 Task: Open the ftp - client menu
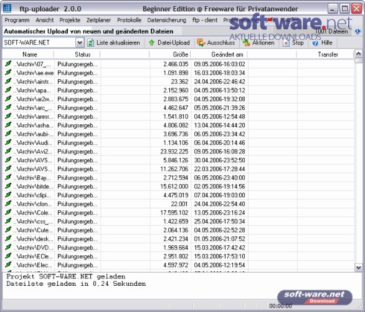tap(205, 21)
